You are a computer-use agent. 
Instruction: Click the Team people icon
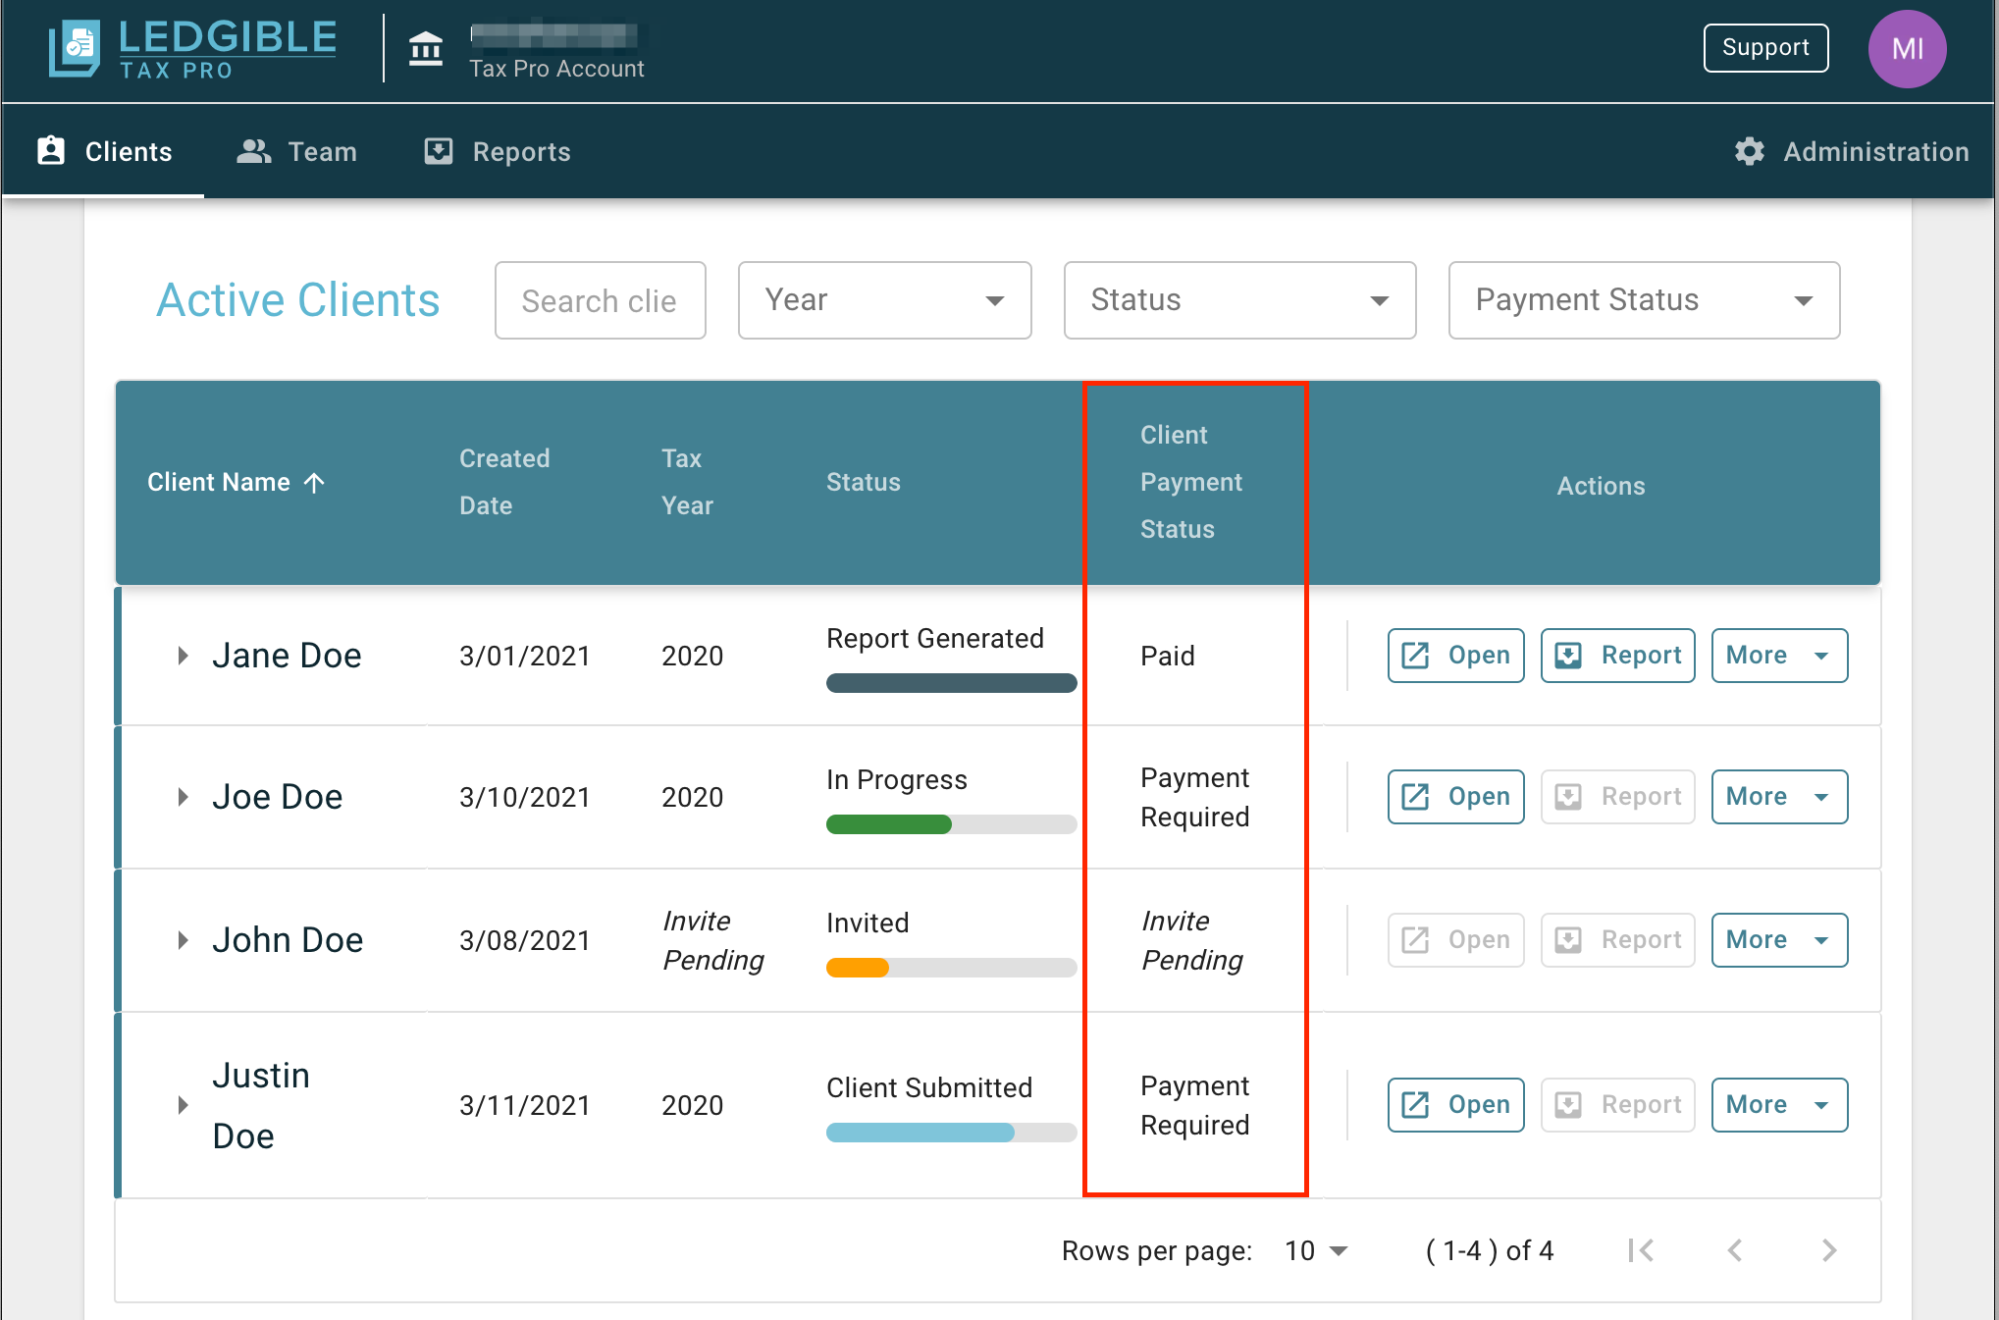[x=254, y=151]
